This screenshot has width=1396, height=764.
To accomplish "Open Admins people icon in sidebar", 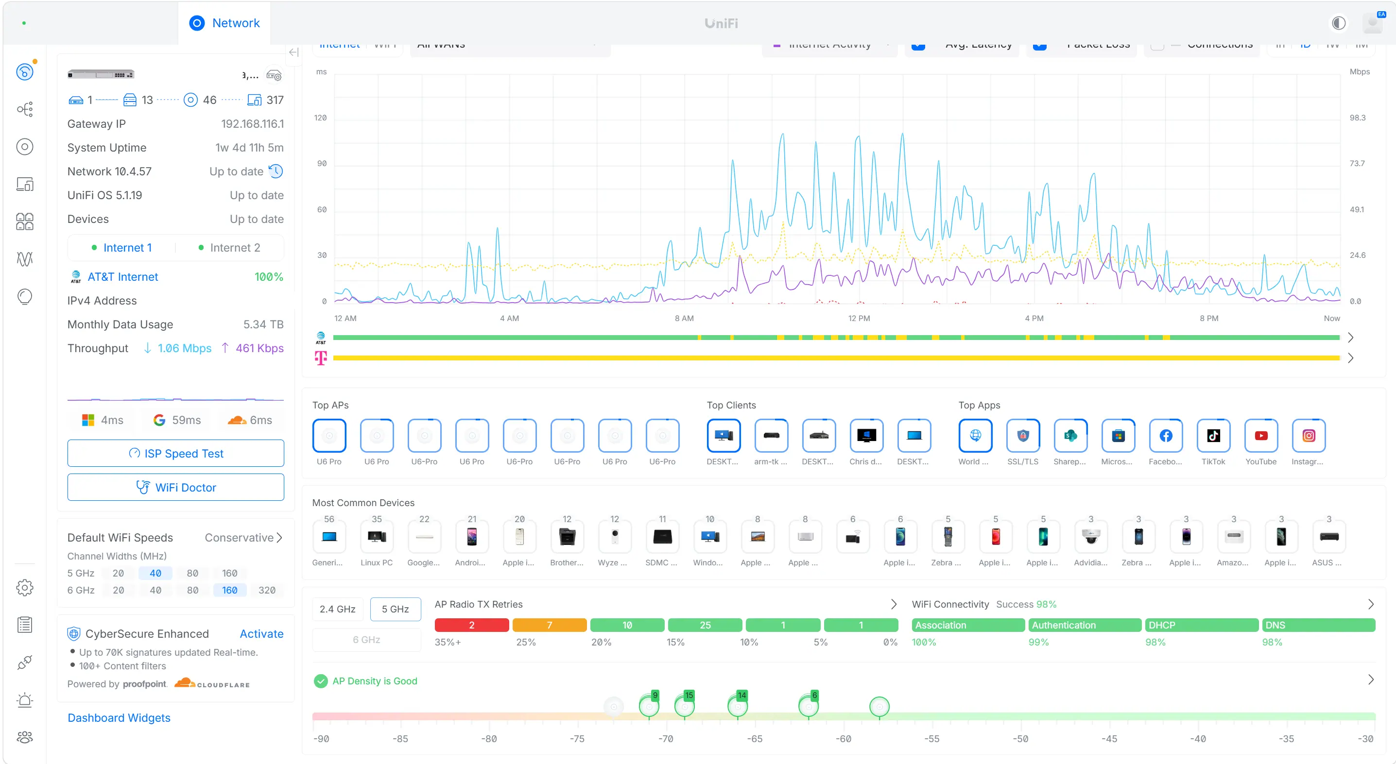I will pos(25,737).
